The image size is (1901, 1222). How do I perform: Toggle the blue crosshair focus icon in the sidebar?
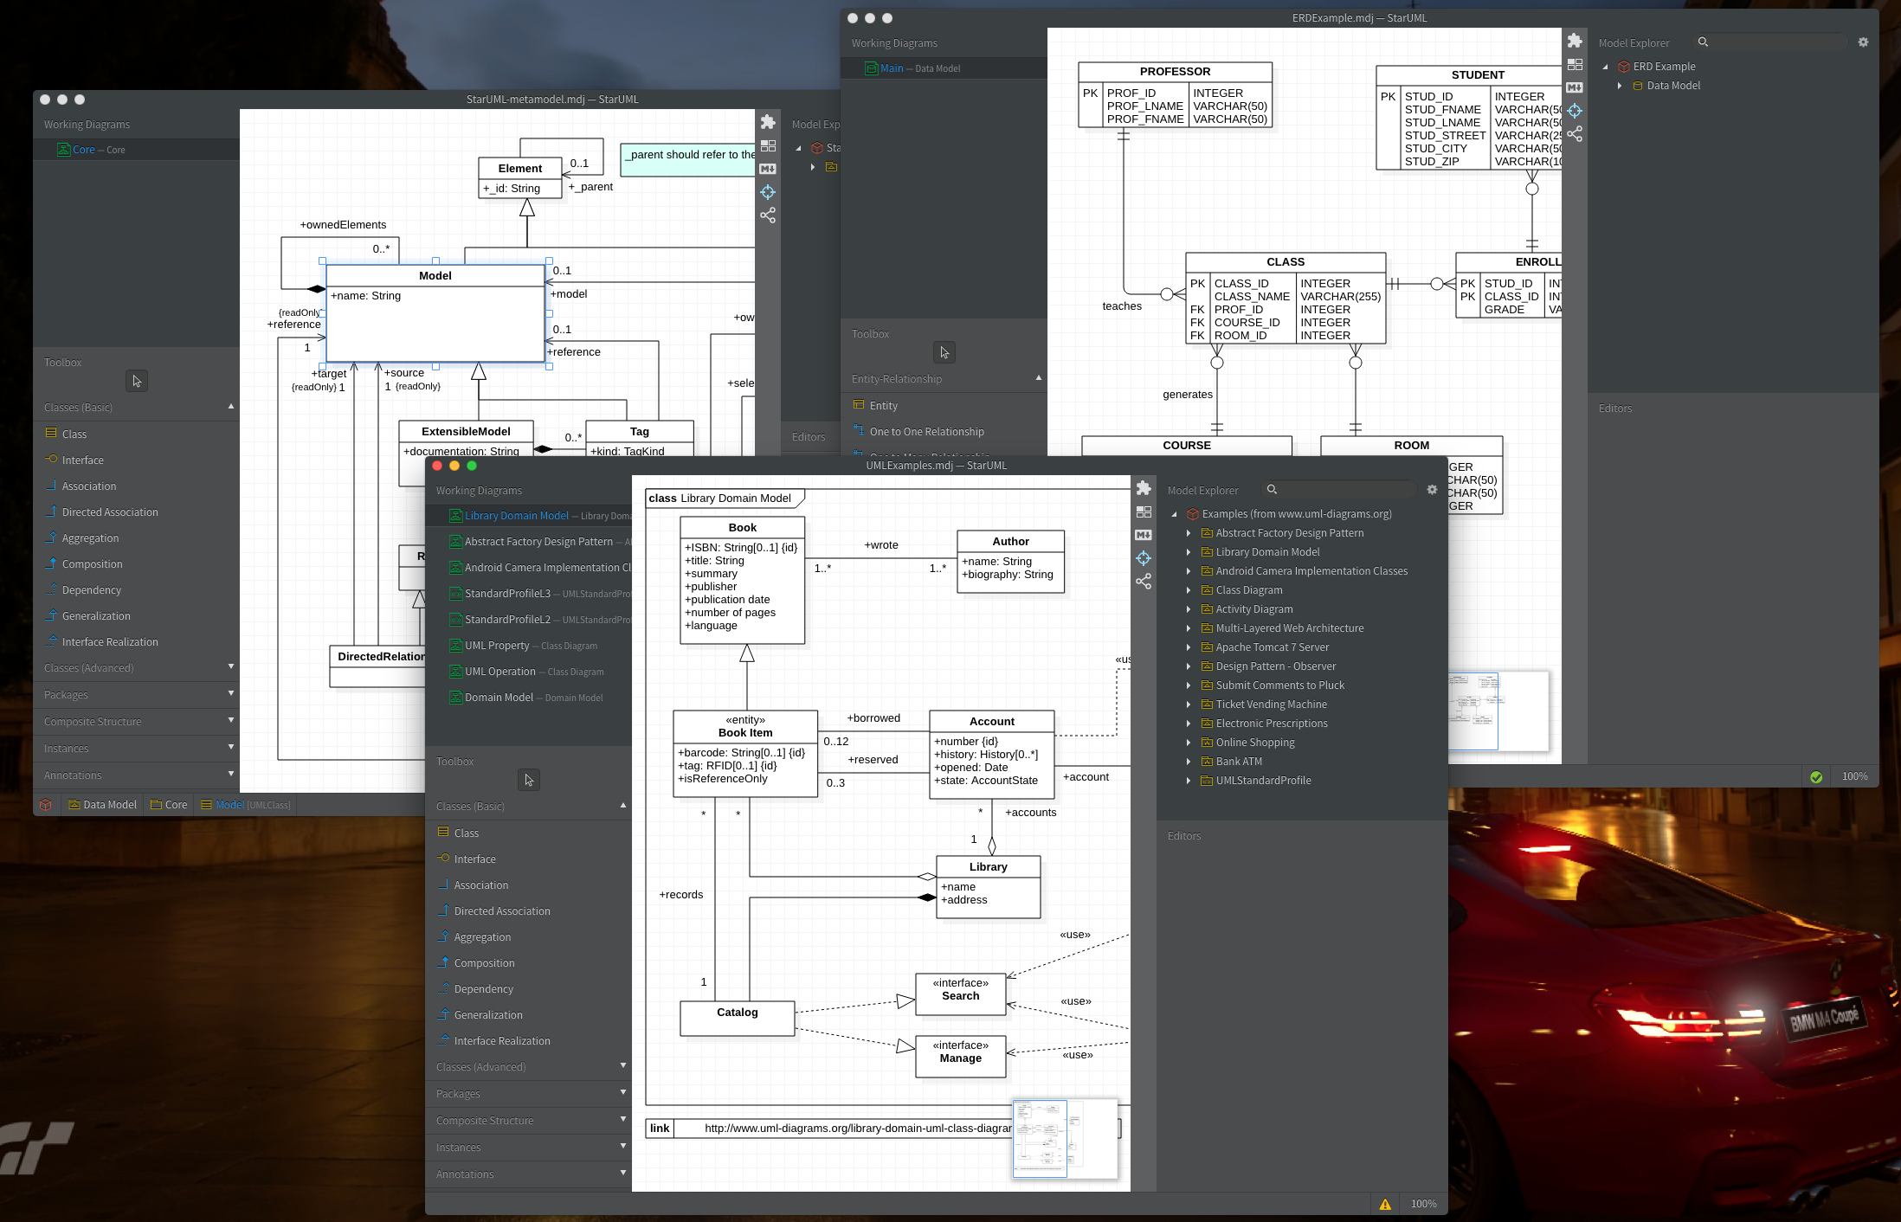[1144, 558]
